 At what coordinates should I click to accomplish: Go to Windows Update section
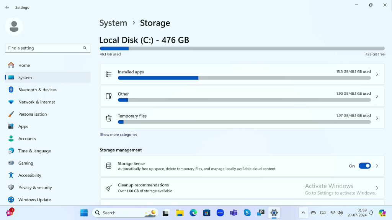tap(34, 200)
